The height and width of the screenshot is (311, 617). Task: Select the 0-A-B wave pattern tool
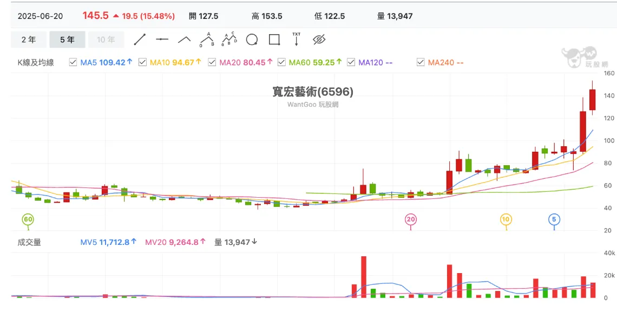207,40
